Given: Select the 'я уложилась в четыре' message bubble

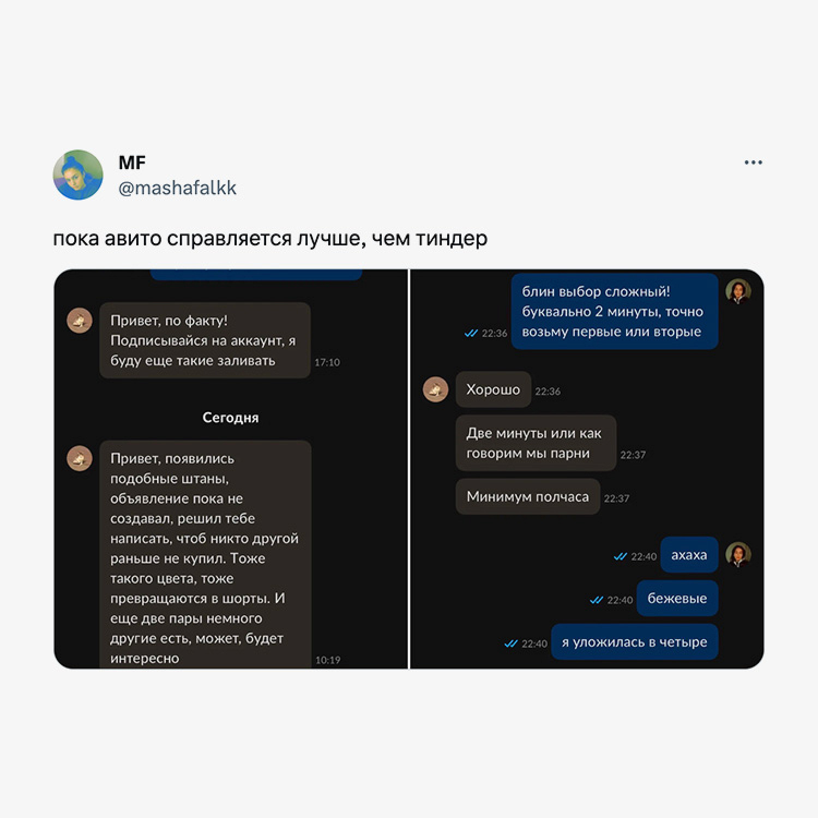Looking at the screenshot, I should click(x=634, y=642).
